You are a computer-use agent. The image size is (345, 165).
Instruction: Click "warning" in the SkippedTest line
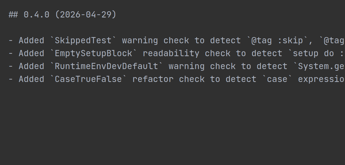(140, 41)
